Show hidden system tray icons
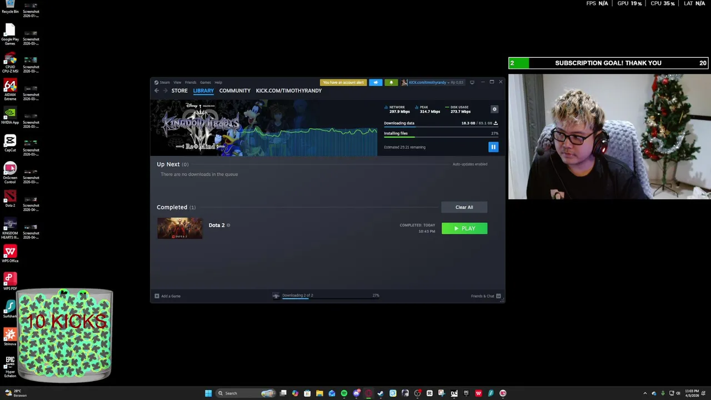 (x=645, y=393)
